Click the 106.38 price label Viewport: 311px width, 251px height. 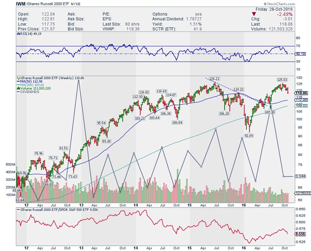tap(166, 114)
